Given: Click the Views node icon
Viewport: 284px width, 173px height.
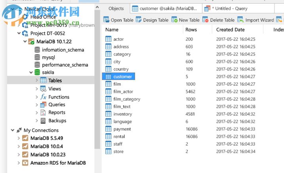Looking at the screenshot, I should (43, 89).
